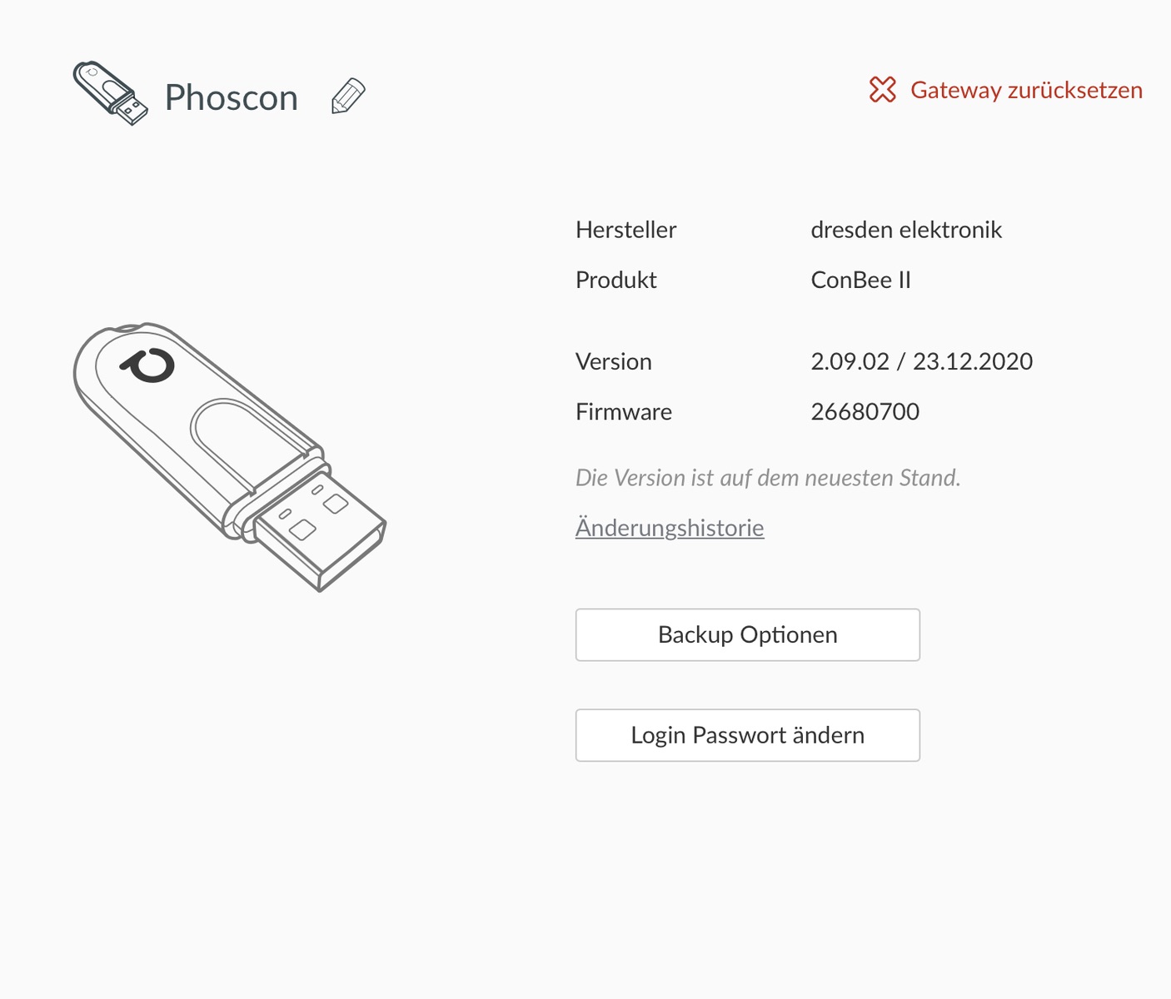Click the Hersteller label
This screenshot has width=1171, height=999.
coord(625,230)
